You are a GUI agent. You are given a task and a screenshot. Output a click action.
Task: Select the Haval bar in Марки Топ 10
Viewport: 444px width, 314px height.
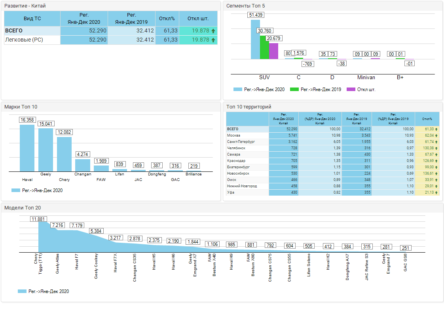coord(27,148)
